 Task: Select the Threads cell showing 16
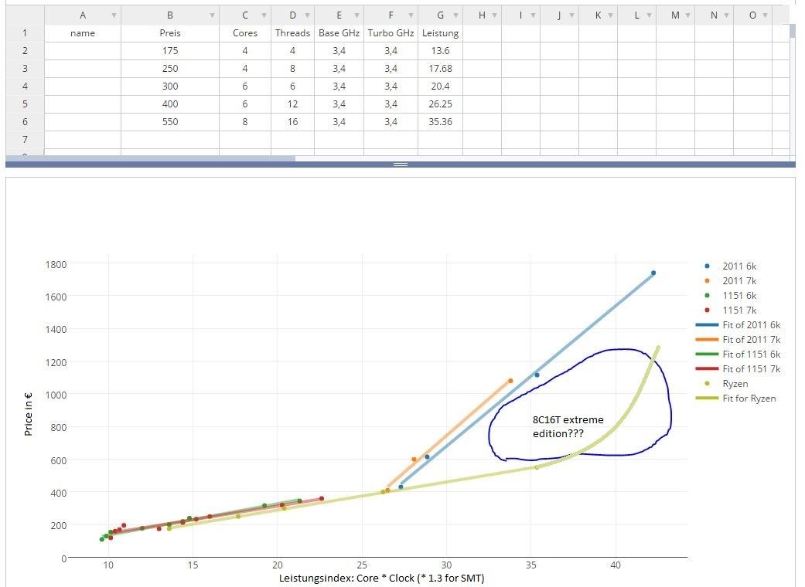(x=292, y=122)
